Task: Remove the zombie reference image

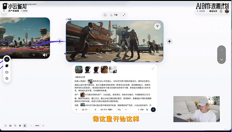Action: pos(107,67)
